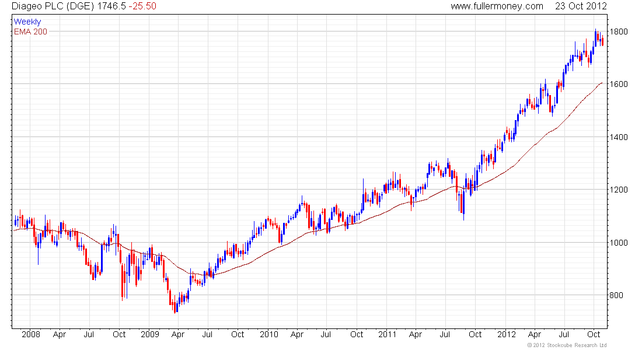Click the Diageo PLC (DGE) title text
This screenshot has height=350, width=642.
pos(53,6)
